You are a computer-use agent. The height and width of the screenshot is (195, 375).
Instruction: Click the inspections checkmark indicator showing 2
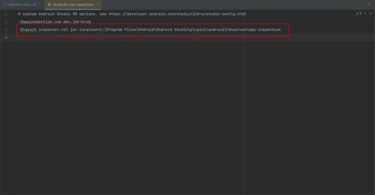point(359,14)
